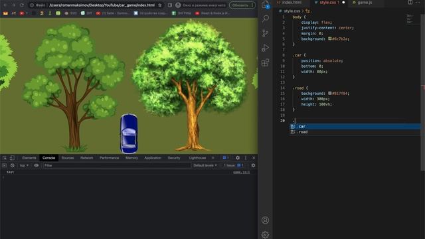This screenshot has width=425, height=239.
Task: Reload the page in the browser
Action: 22,5
